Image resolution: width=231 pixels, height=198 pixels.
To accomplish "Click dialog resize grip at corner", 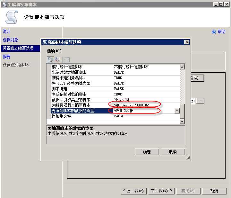I will point(188,157).
